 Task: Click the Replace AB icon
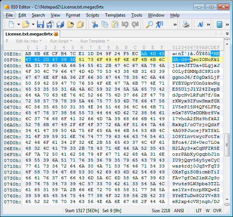click(160, 24)
